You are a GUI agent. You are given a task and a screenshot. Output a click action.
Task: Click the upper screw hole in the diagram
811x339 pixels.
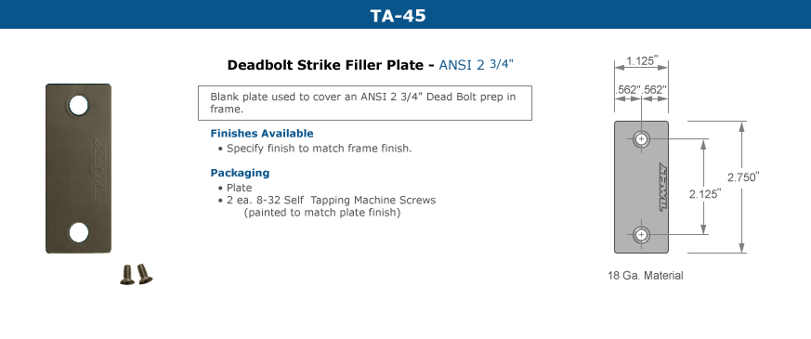(x=642, y=139)
